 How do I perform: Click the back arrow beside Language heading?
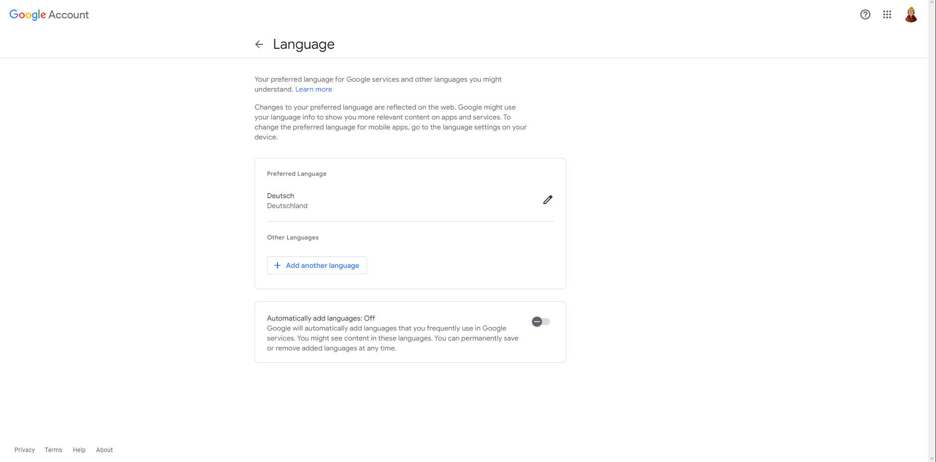pos(259,44)
